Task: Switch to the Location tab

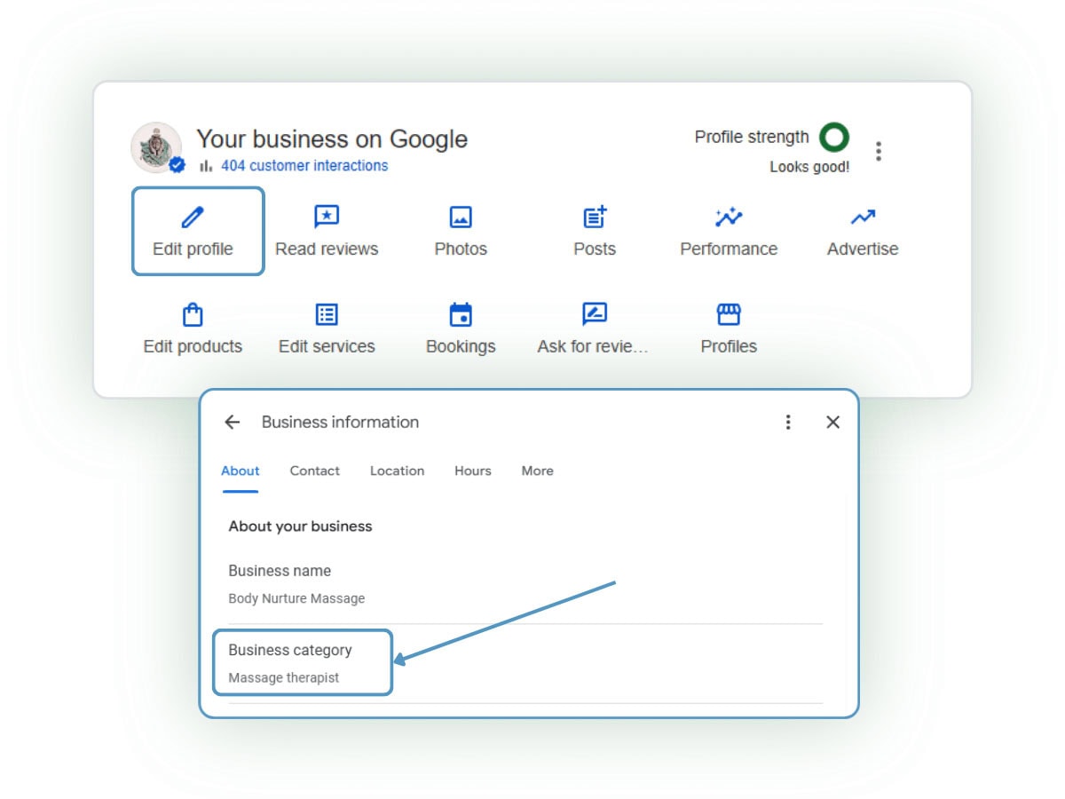Action: 397,471
